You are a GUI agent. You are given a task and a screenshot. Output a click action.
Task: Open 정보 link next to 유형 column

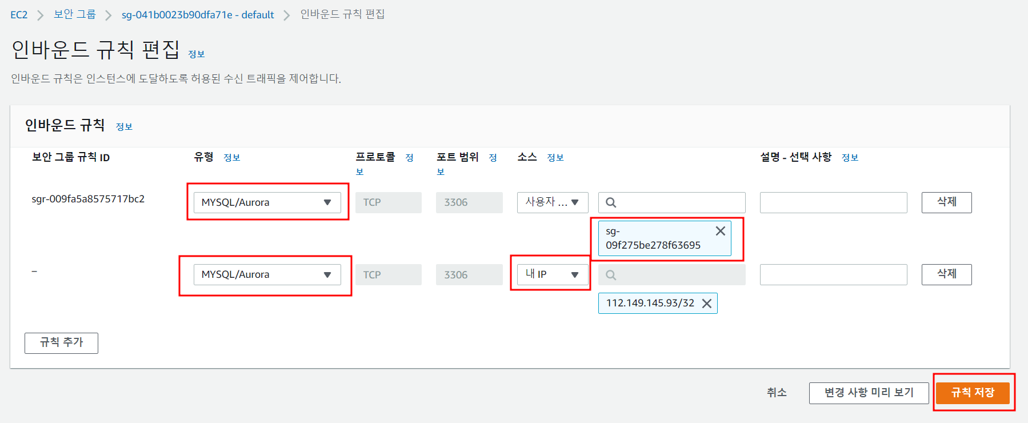(231, 158)
